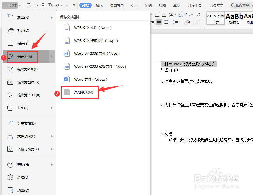Viewport: 253px width, 195px height.
Task: Choose 退出(Q) to exit
Action: coord(29,190)
